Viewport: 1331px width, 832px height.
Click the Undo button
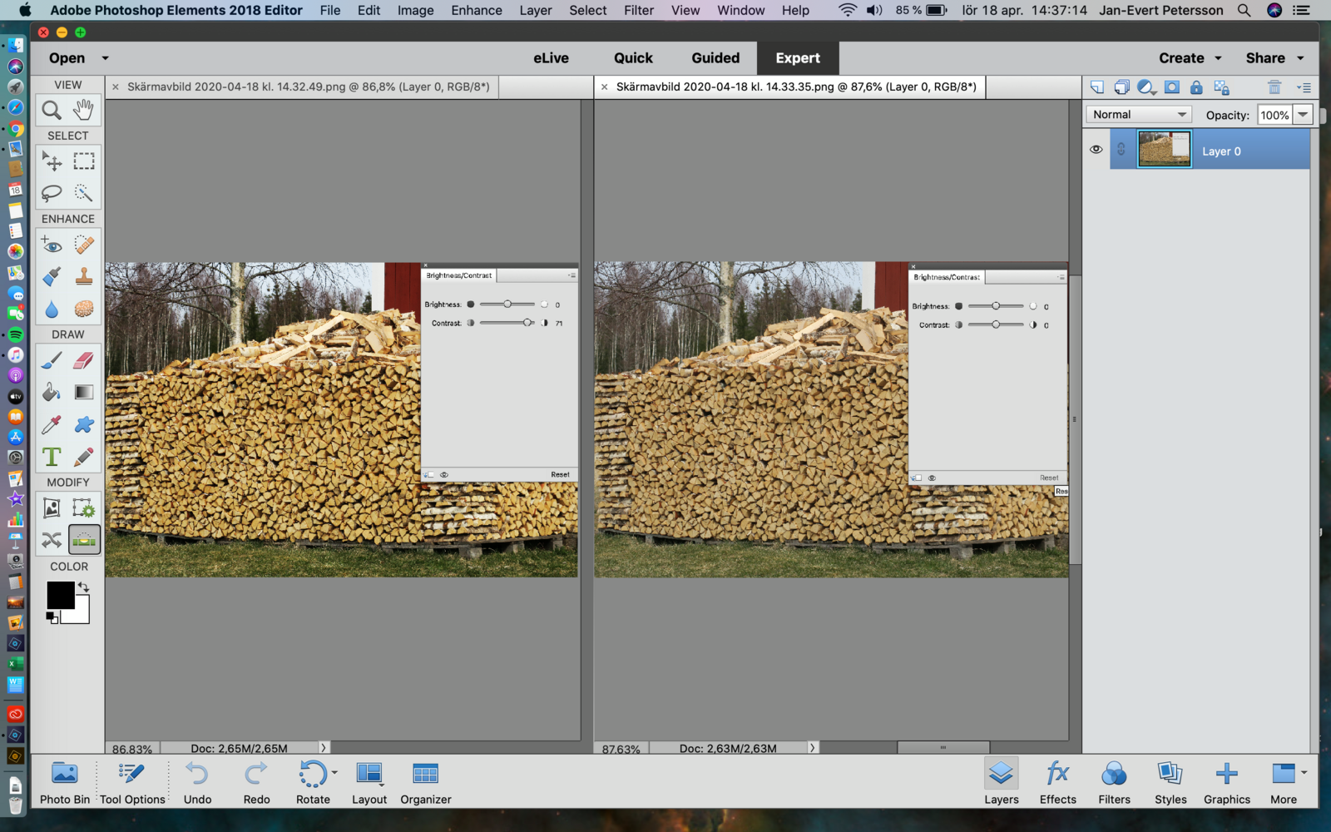click(x=197, y=783)
